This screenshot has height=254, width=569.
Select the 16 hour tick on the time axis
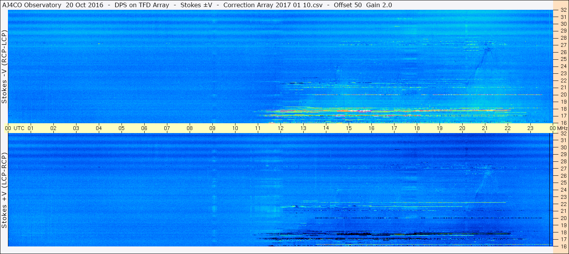371,128
